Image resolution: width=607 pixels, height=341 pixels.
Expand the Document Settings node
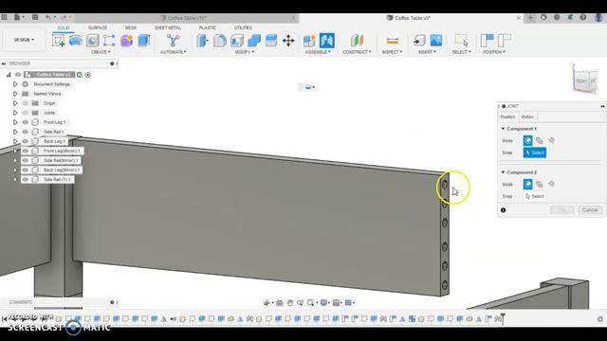pyautogui.click(x=15, y=84)
